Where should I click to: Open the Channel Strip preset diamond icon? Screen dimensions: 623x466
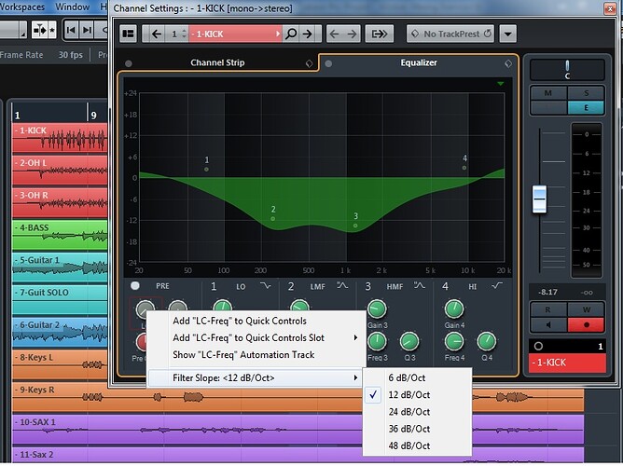309,63
